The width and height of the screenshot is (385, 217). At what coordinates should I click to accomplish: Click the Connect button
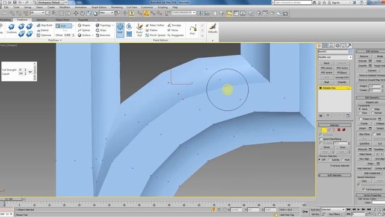coord(372,71)
